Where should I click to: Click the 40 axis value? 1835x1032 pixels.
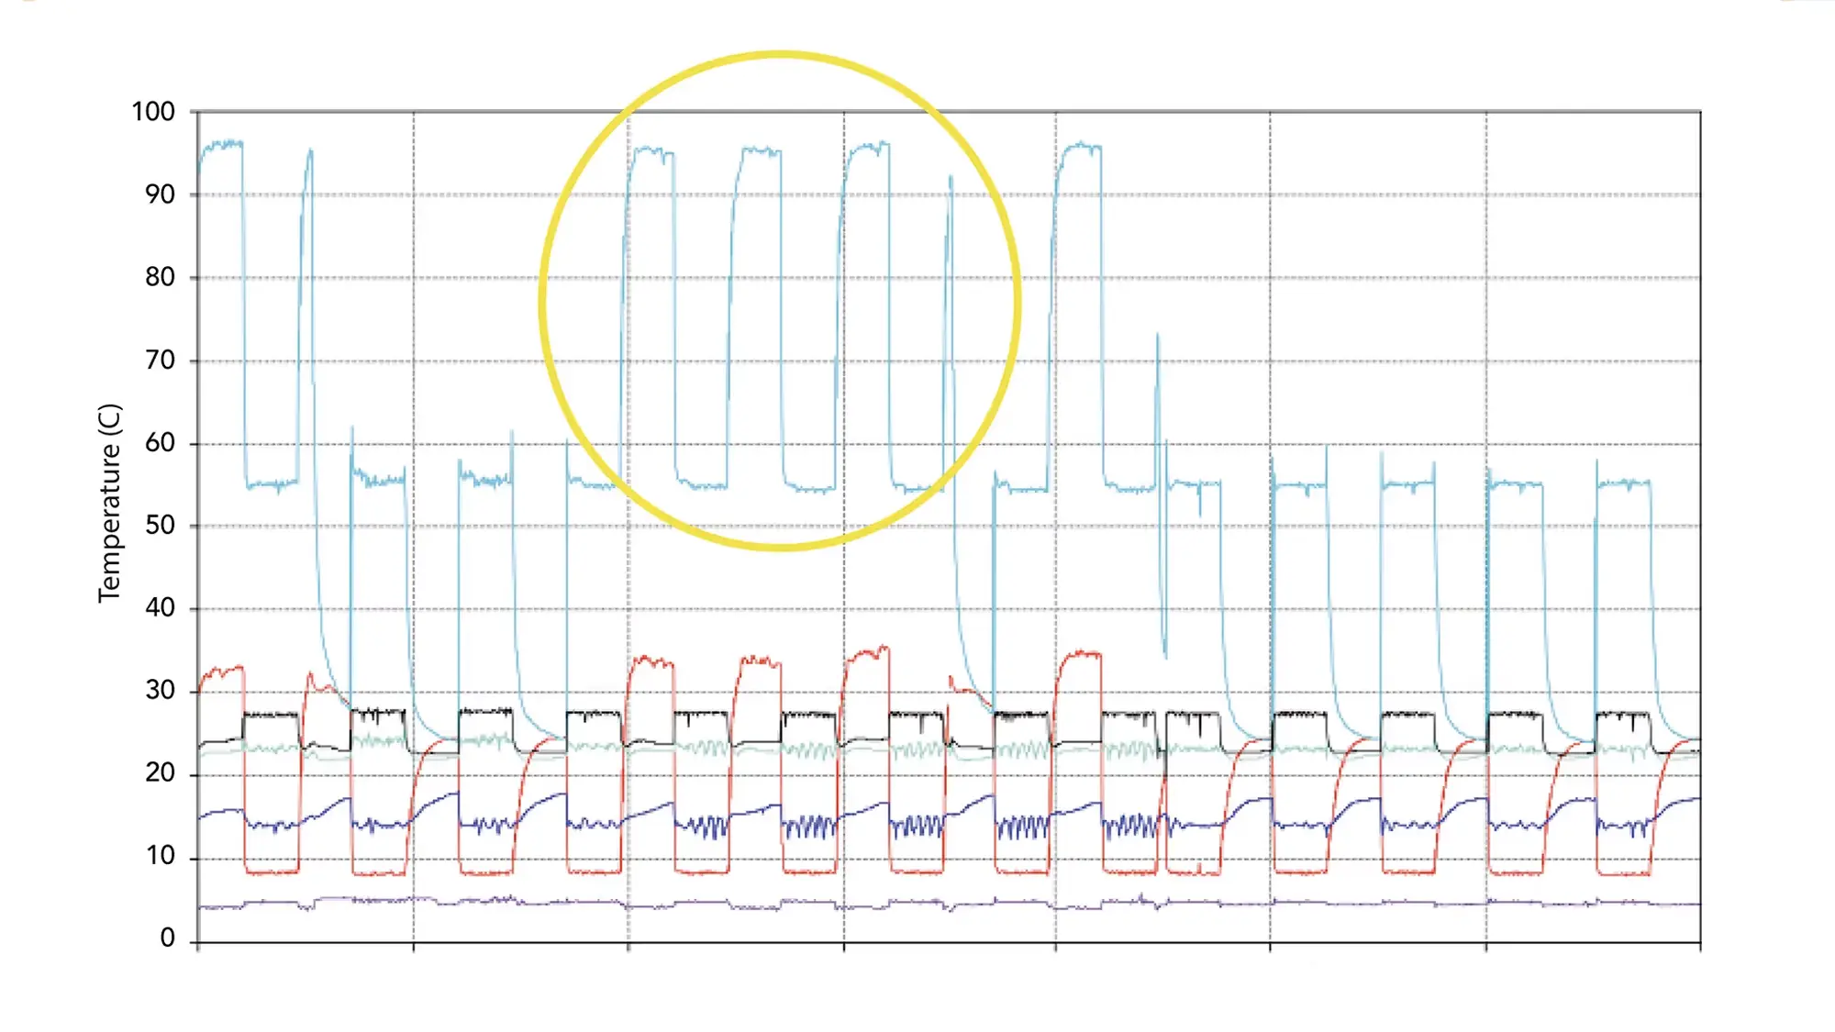click(x=160, y=607)
